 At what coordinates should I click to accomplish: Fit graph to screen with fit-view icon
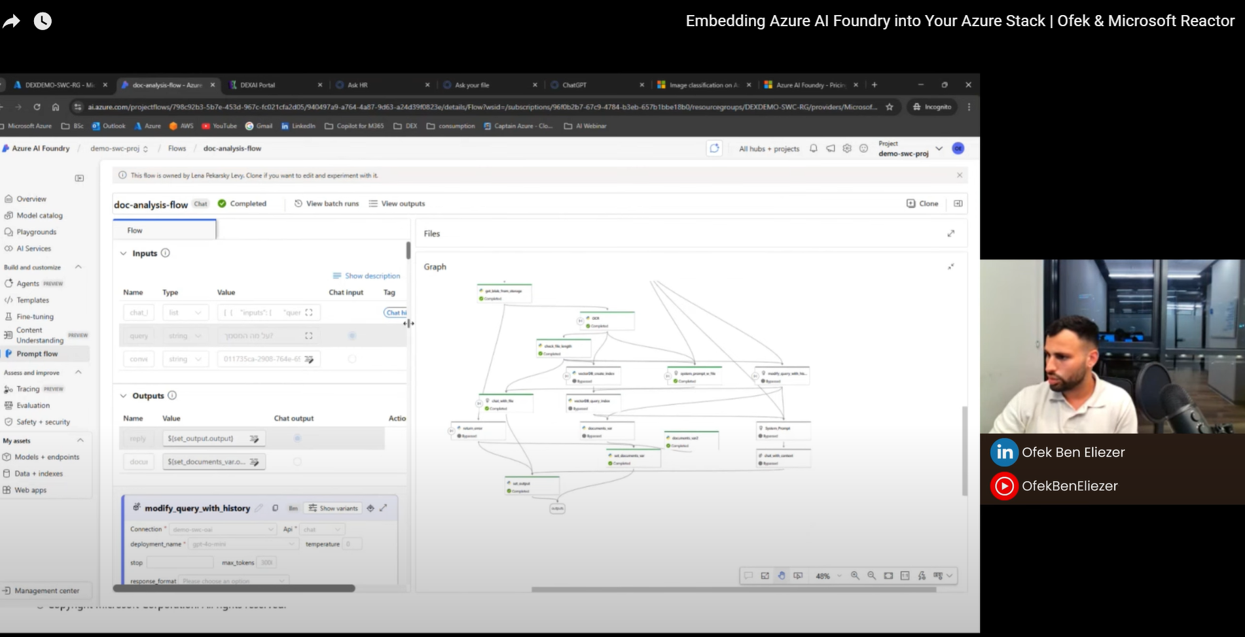click(x=888, y=576)
